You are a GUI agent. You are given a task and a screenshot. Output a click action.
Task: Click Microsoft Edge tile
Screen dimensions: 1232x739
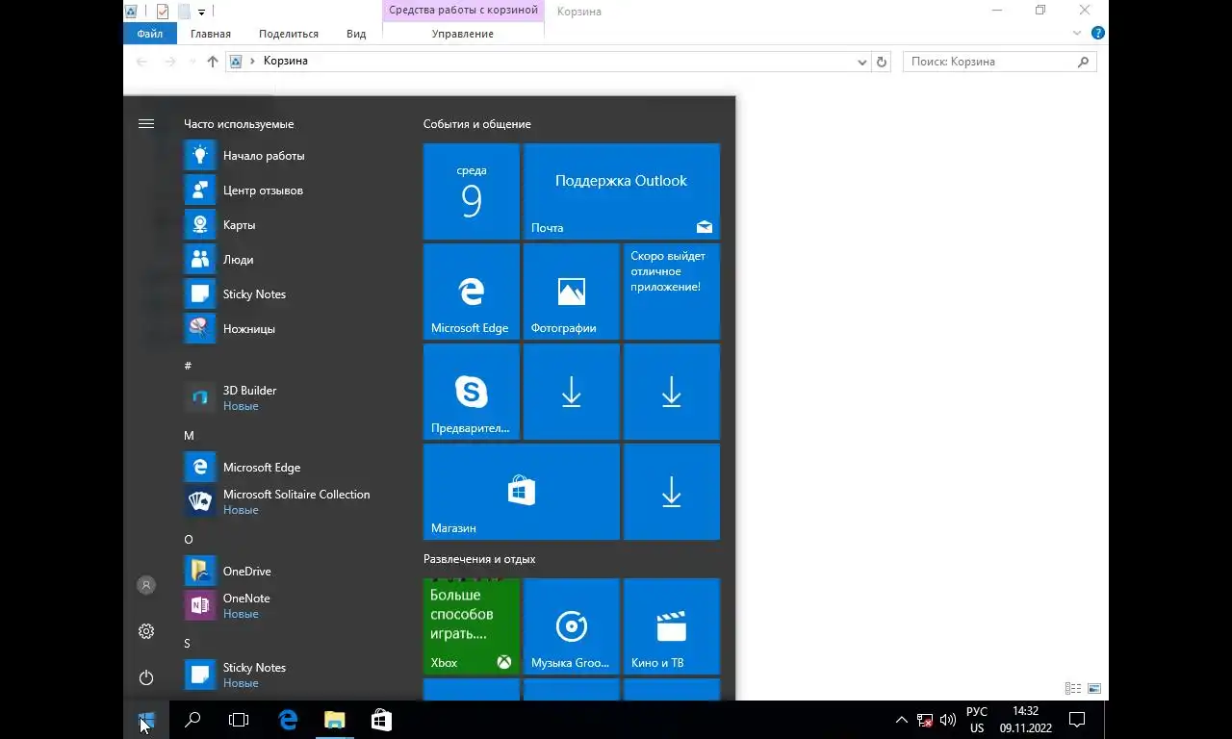(472, 292)
